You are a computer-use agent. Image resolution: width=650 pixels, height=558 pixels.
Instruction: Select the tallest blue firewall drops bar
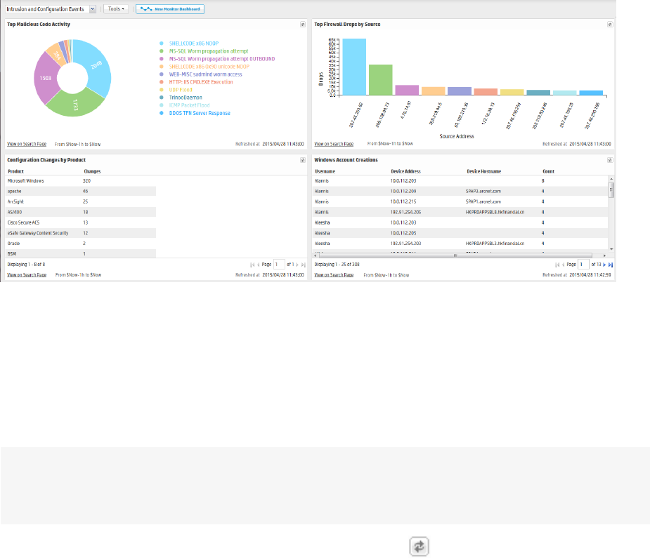coord(354,67)
